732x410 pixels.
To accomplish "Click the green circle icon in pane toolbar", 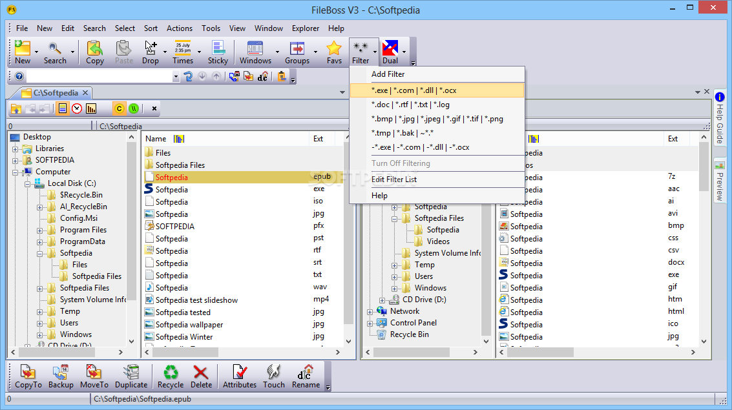I will (134, 108).
